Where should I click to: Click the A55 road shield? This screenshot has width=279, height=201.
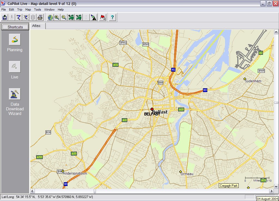[x=74, y=154]
